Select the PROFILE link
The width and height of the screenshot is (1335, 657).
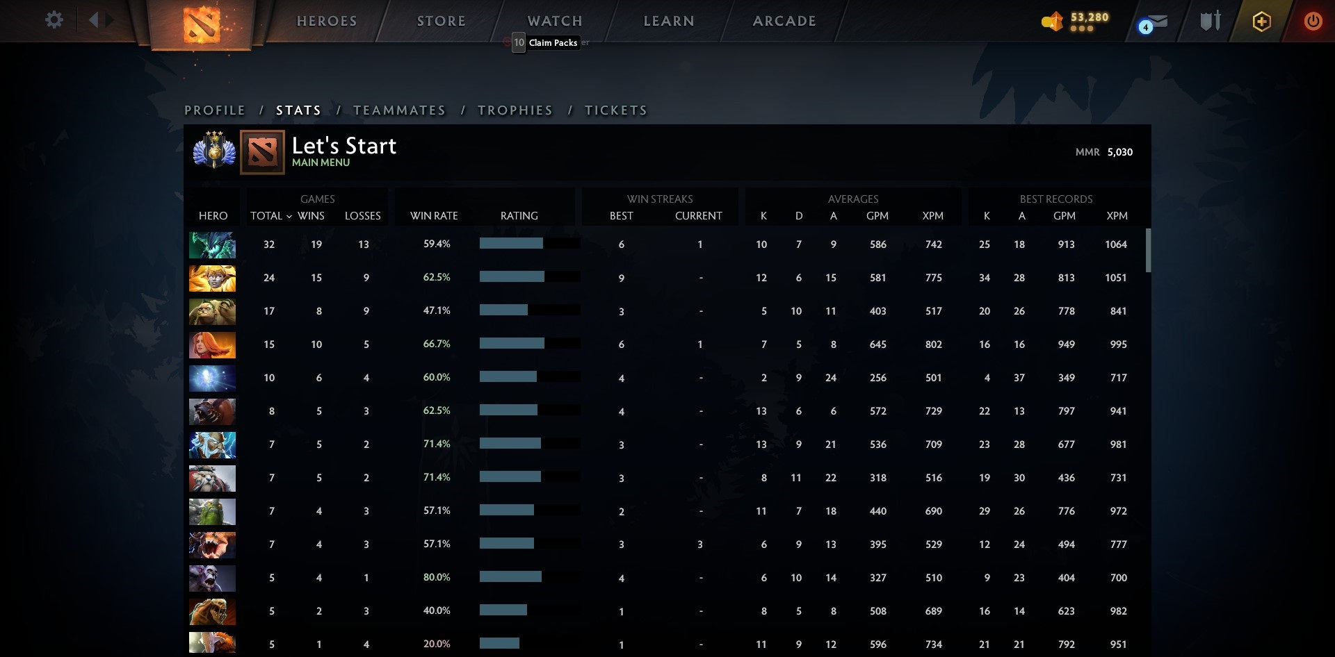pyautogui.click(x=214, y=110)
